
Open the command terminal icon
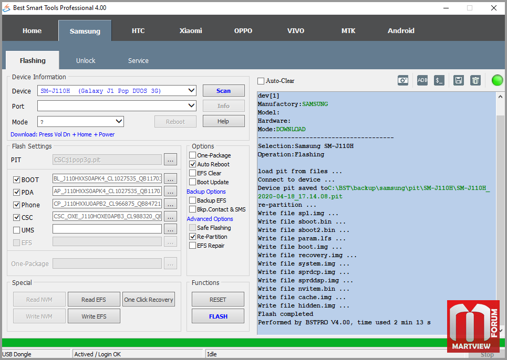point(439,80)
